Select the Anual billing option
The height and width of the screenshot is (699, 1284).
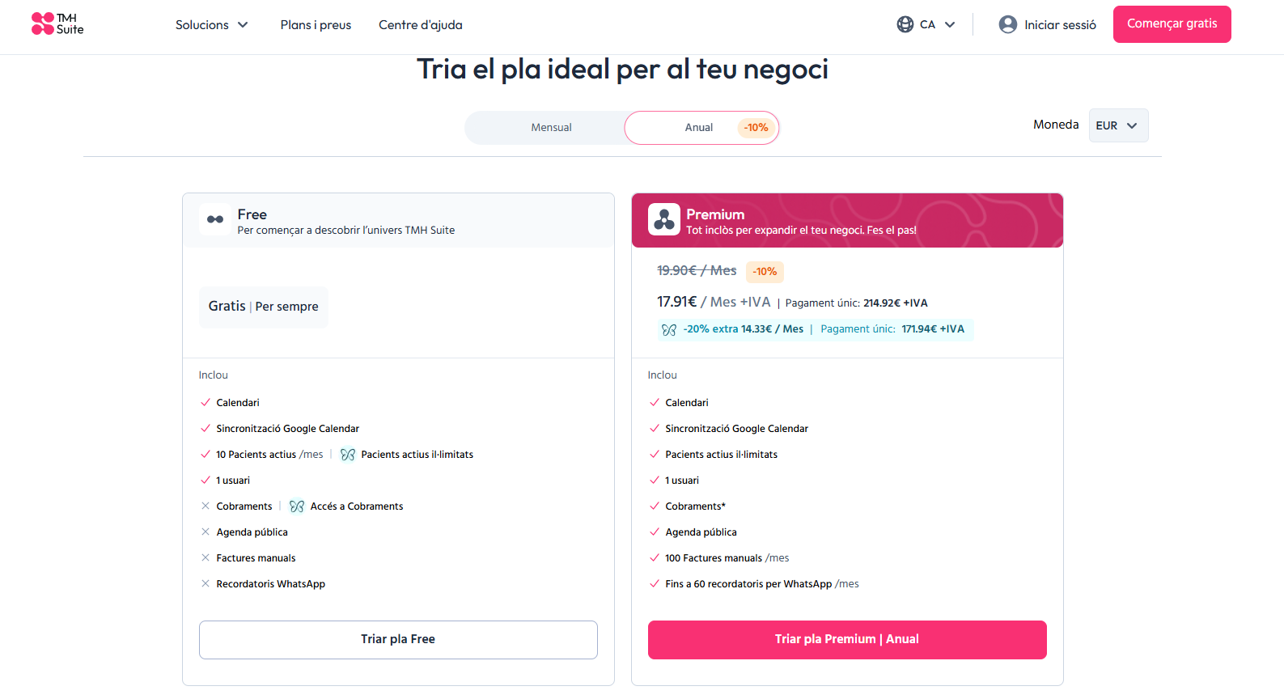click(701, 128)
